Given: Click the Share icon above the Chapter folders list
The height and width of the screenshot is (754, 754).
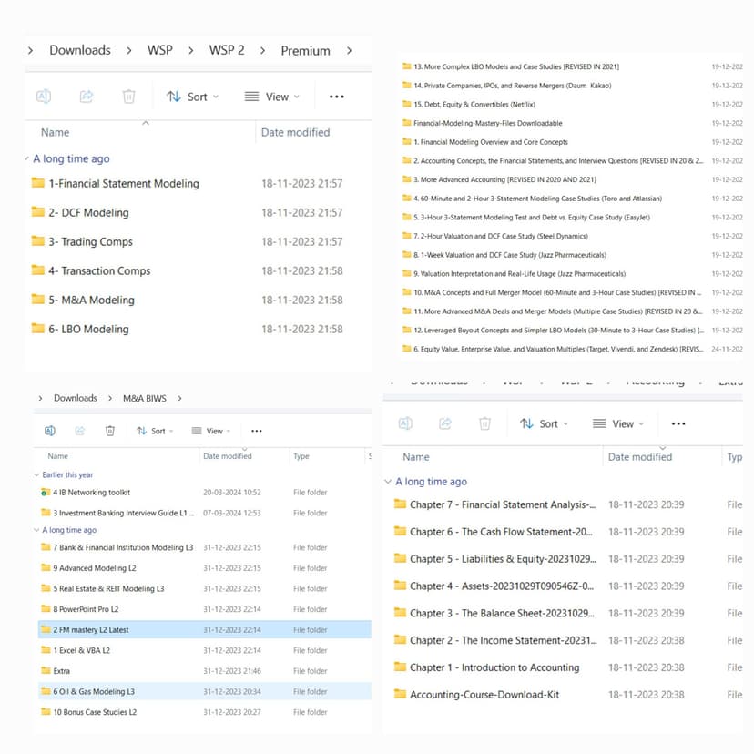Looking at the screenshot, I should [445, 423].
